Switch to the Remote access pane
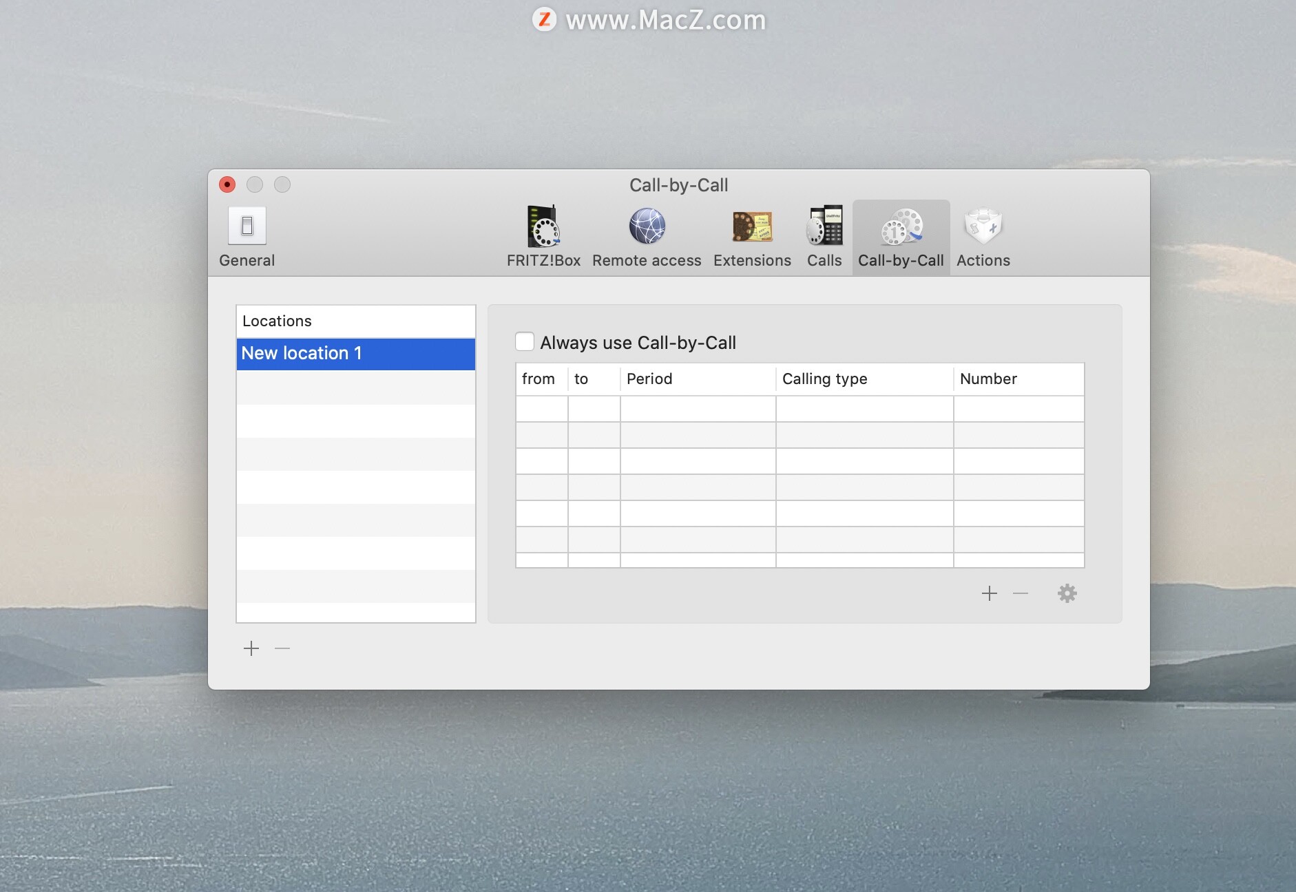The image size is (1296, 892). click(647, 237)
